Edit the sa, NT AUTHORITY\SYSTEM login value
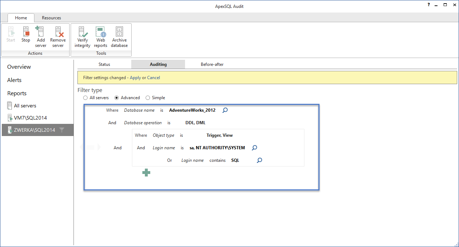 [x=217, y=148]
